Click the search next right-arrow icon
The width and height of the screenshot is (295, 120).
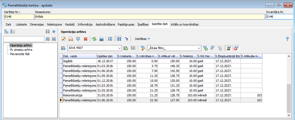(x=54, y=39)
